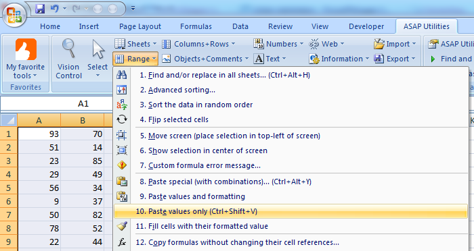This screenshot has height=251, width=474.
Task: Select column B header
Action: 82,121
